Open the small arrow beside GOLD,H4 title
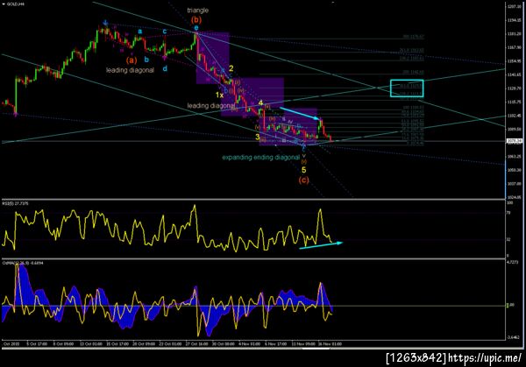The width and height of the screenshot is (526, 367). 4,4
